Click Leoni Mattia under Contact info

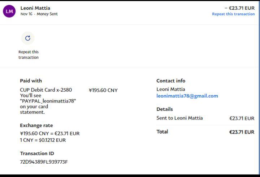[x=171, y=89]
